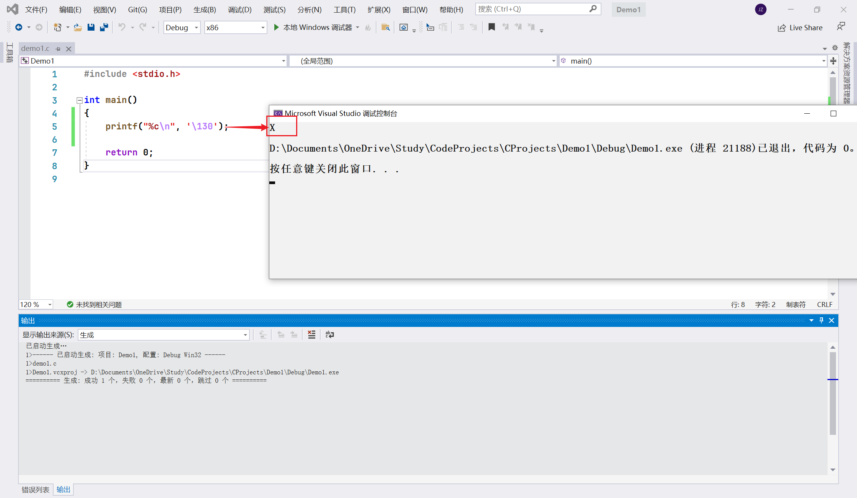Open Debug configuration dropdown
The height and width of the screenshot is (498, 857).
(196, 28)
